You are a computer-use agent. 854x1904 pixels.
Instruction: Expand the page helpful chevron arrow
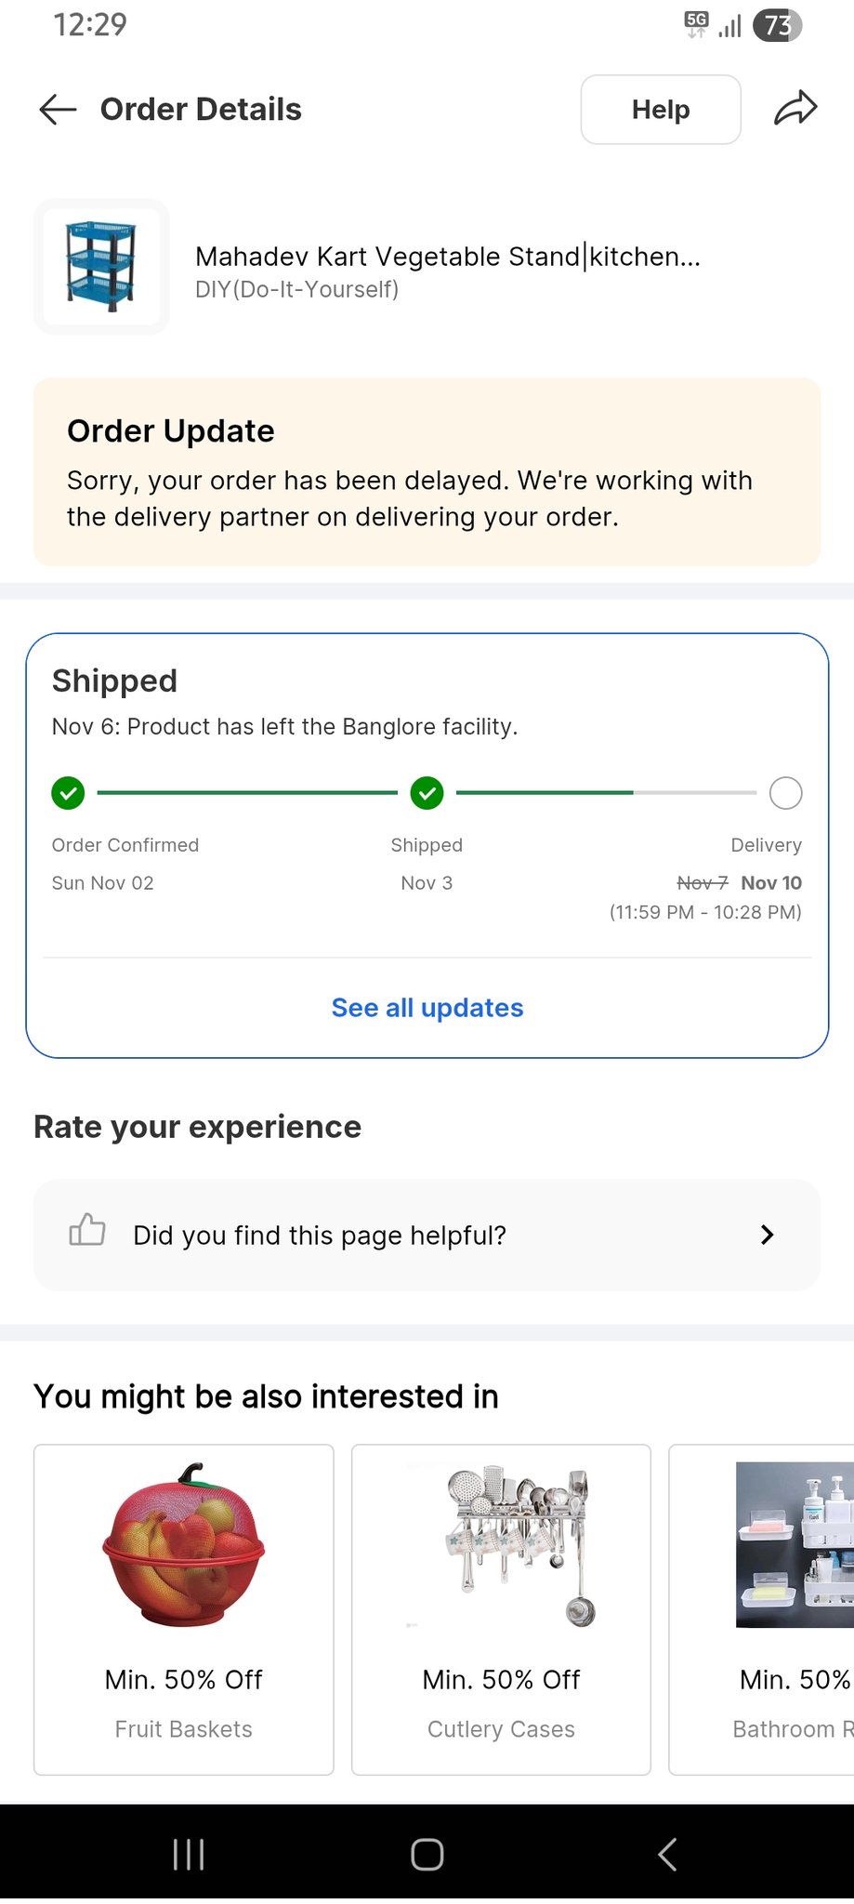767,1235
